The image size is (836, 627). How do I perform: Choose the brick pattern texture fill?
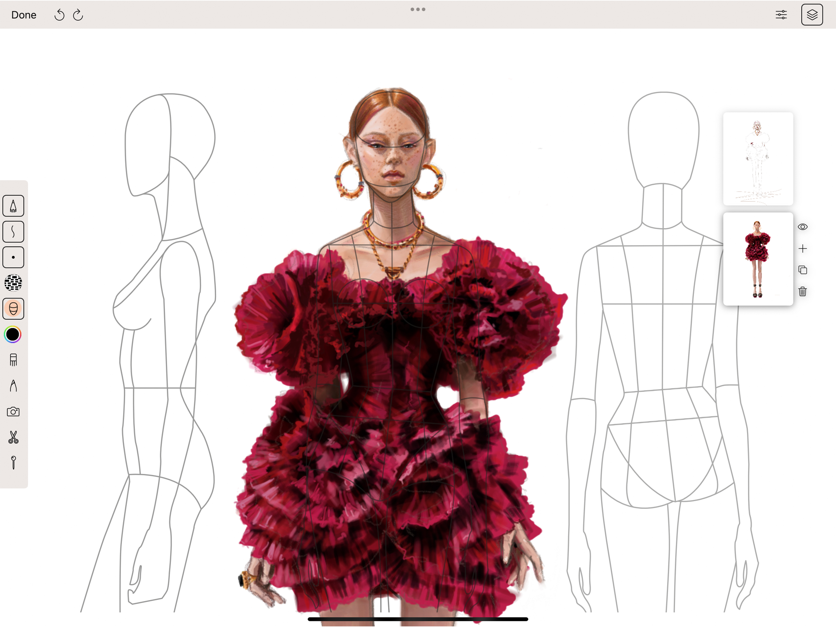[13, 283]
